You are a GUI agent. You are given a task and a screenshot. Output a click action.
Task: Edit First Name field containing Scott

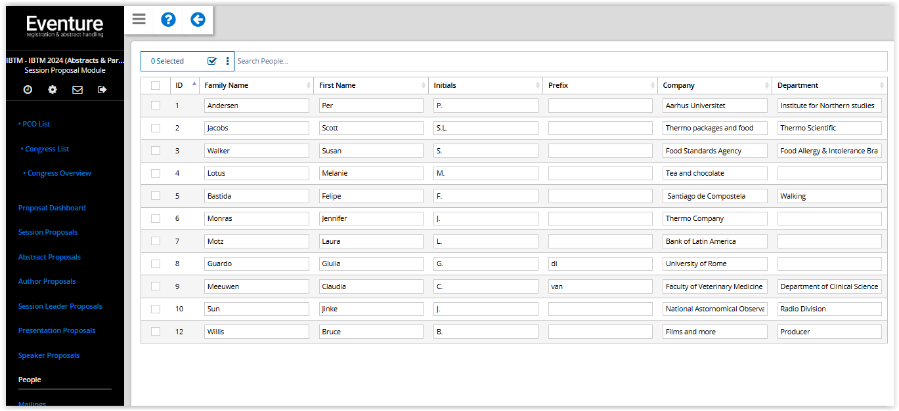point(371,128)
